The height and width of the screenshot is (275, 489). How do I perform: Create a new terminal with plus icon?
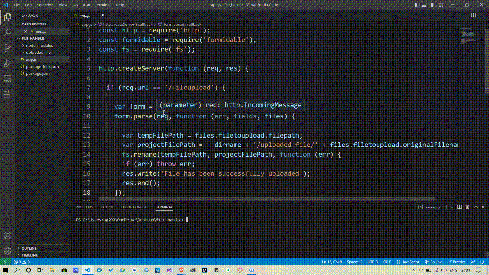[447, 207]
